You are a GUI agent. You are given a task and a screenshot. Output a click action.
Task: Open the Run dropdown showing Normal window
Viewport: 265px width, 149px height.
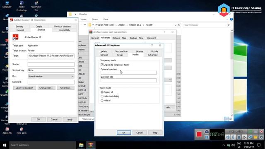(x=51, y=76)
